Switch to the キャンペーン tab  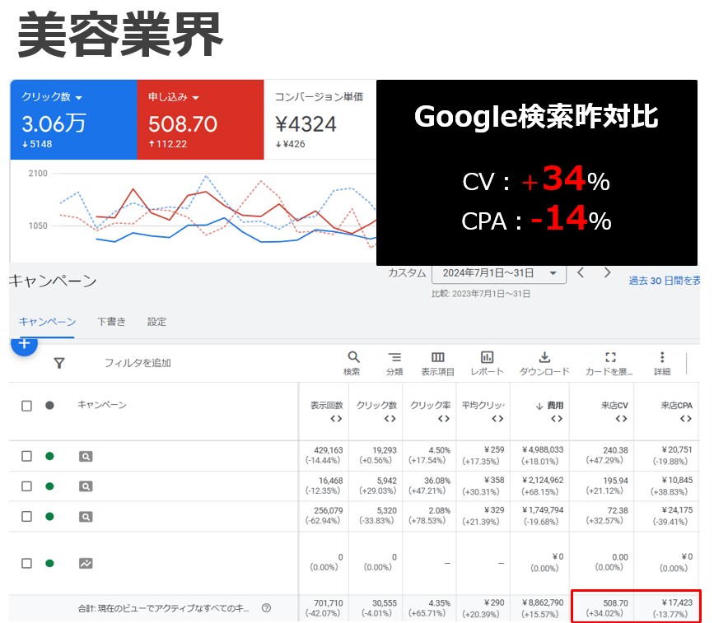[47, 322]
